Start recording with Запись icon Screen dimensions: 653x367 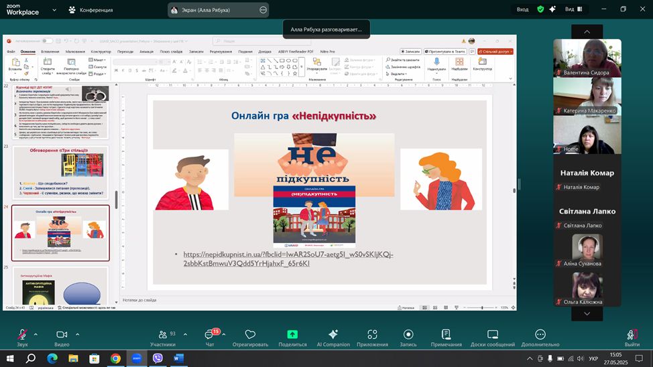pyautogui.click(x=408, y=335)
